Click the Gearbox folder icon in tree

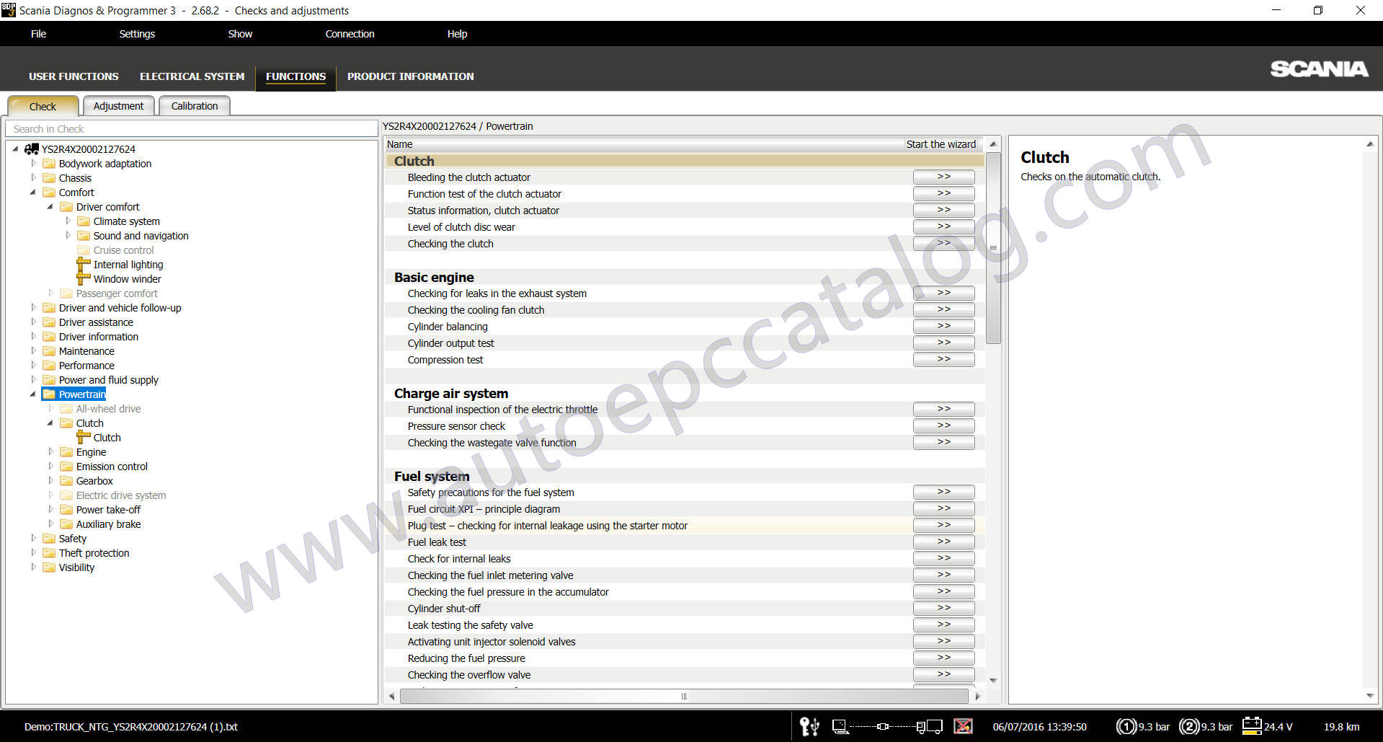(x=66, y=481)
